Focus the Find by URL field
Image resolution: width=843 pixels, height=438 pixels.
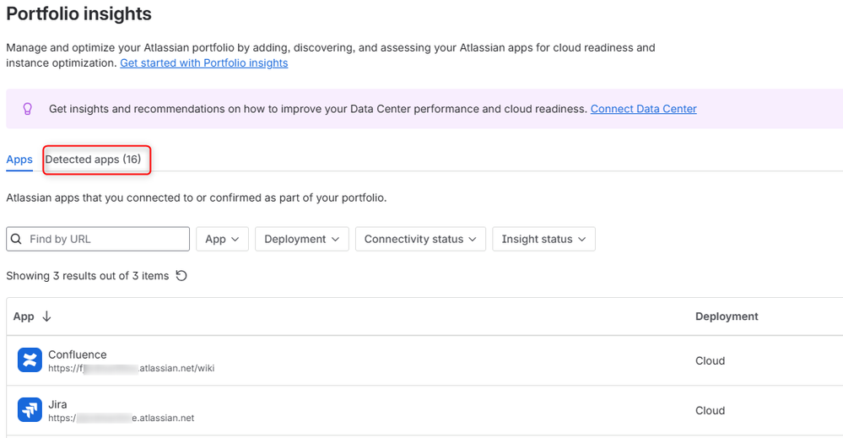98,239
